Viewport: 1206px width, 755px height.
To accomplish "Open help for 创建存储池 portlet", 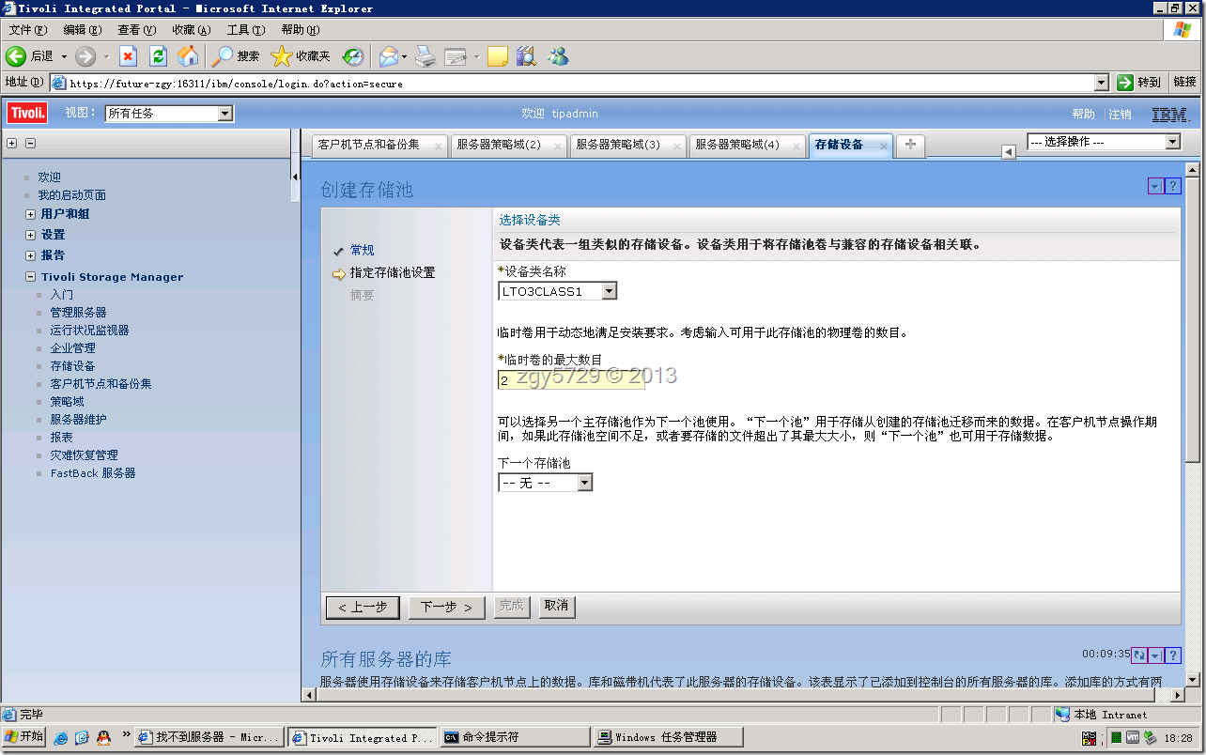I will (1172, 187).
